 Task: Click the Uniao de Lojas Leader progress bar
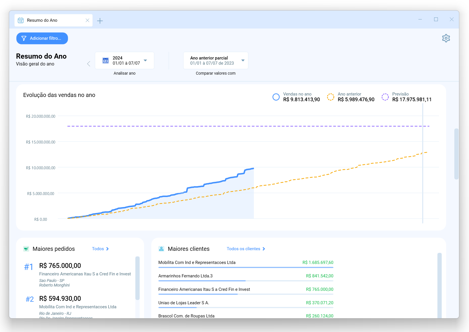click(246, 308)
